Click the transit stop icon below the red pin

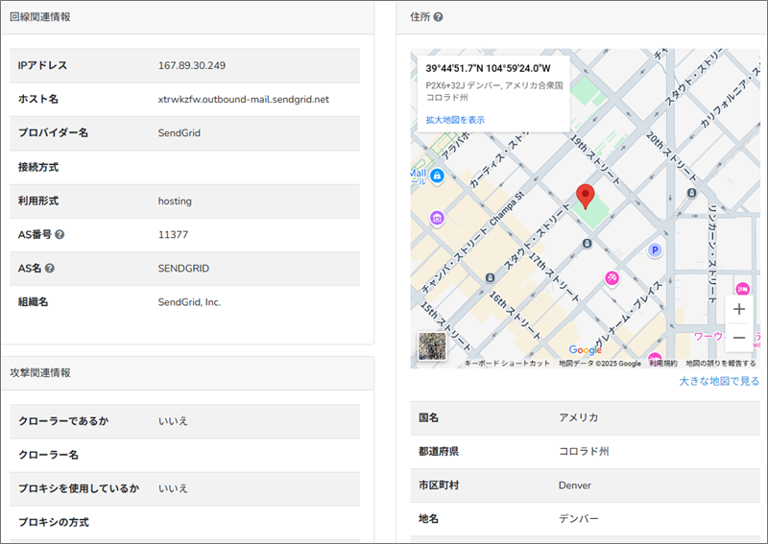tap(587, 244)
